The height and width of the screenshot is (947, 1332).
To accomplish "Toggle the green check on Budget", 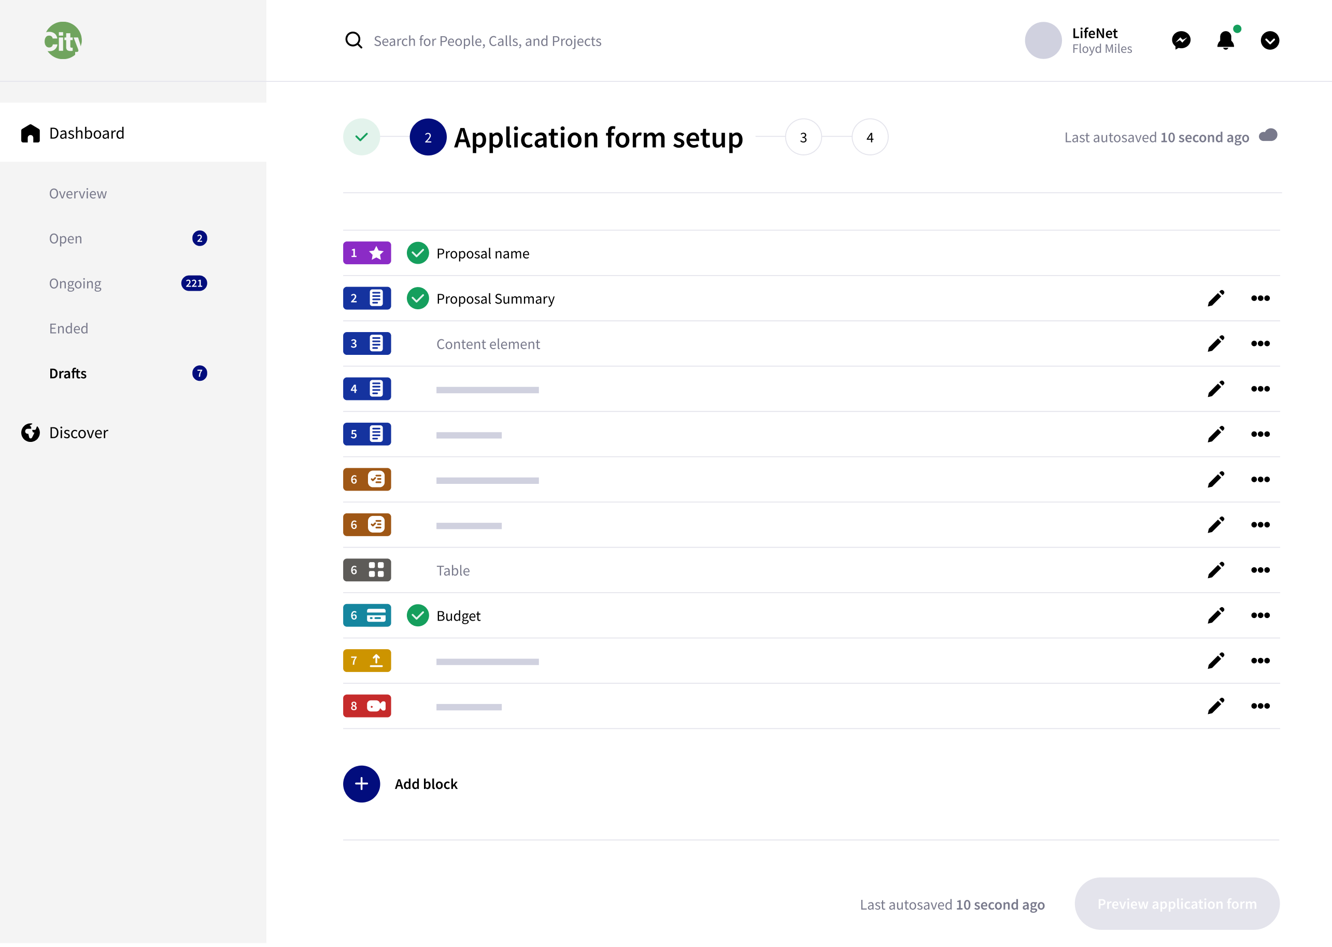I will click(x=418, y=616).
